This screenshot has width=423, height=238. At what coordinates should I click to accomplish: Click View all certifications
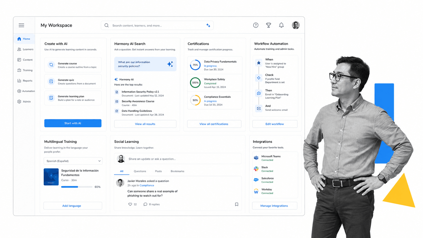(x=214, y=124)
